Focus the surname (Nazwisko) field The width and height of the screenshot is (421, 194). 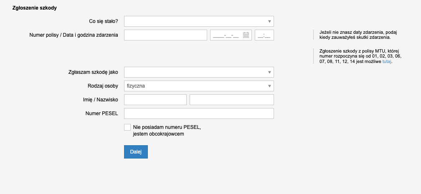coord(232,100)
